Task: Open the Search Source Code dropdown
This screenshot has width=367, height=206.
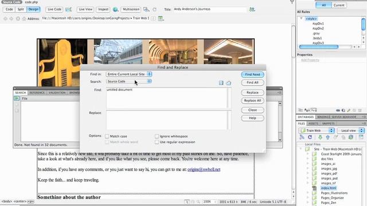Action: [128, 81]
